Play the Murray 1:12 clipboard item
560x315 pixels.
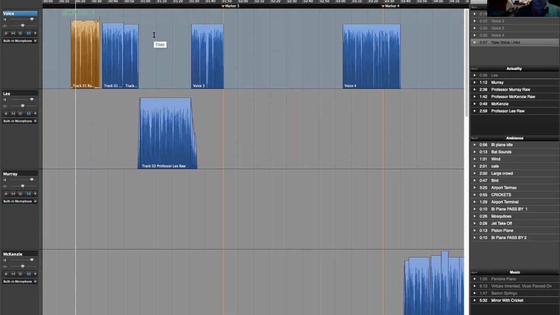[475, 82]
